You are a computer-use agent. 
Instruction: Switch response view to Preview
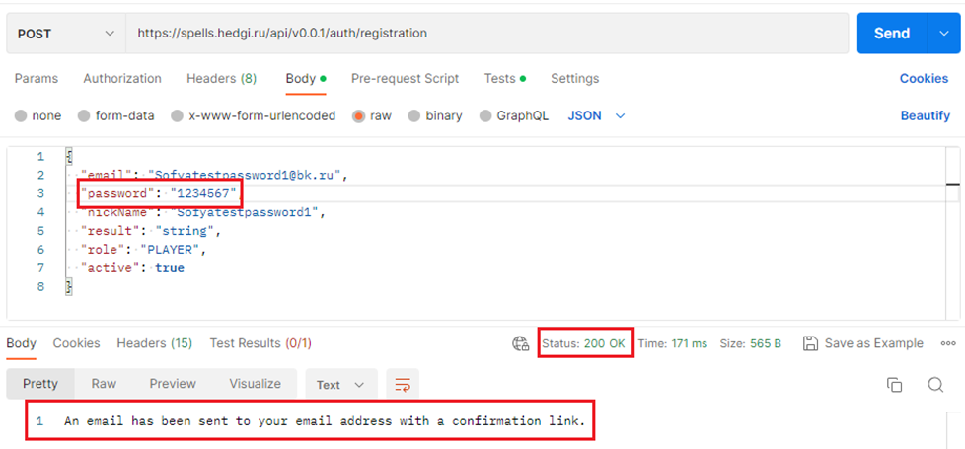pyautogui.click(x=173, y=384)
